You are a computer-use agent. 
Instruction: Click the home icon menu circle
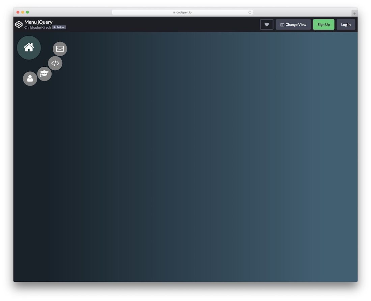tap(29, 48)
